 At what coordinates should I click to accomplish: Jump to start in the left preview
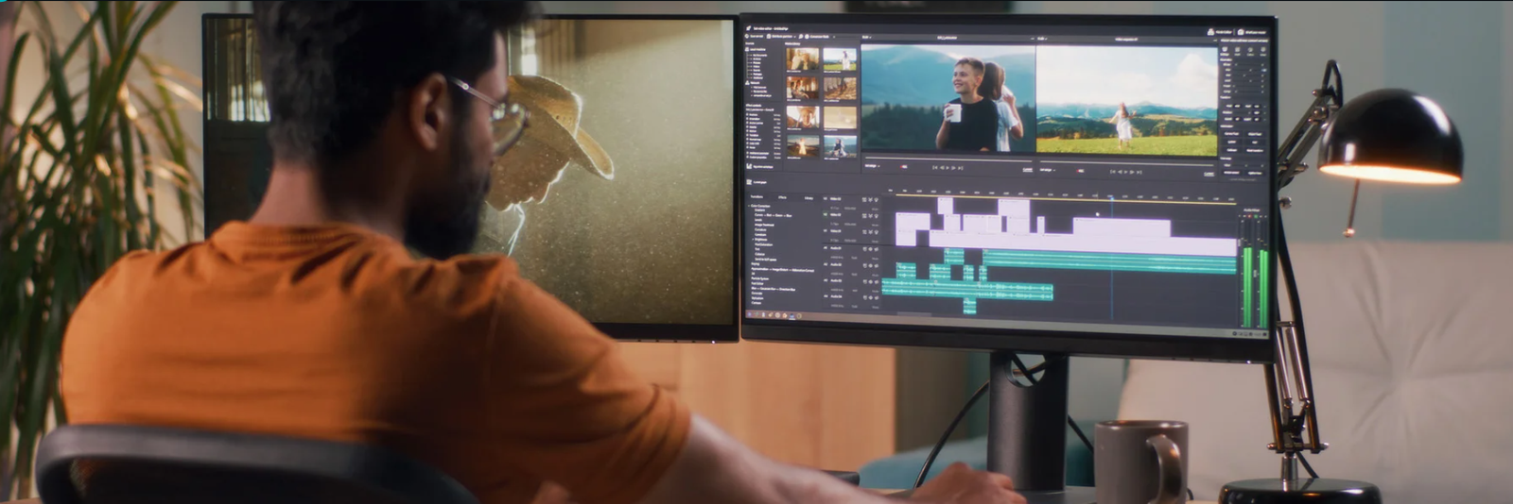(934, 168)
